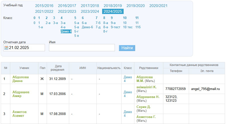Viewport: 226px width, 124px height.
Task: Select the 2015/2016 school year
Action: tap(44, 6)
